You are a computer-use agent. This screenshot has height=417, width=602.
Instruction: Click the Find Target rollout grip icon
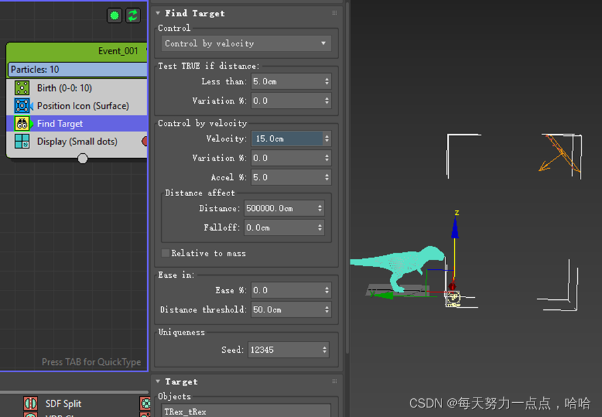coord(334,13)
